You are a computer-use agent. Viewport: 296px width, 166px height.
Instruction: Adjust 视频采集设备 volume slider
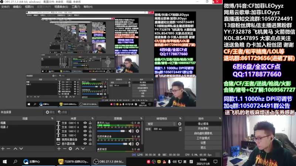point(112,144)
